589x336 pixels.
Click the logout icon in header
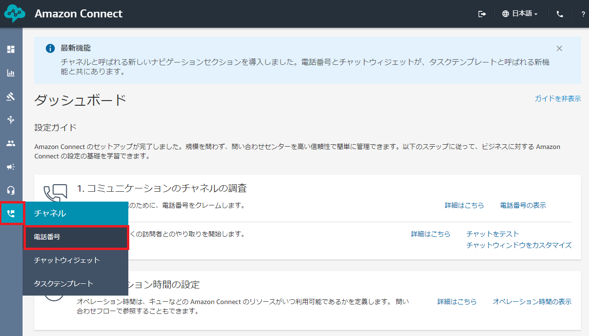(482, 14)
